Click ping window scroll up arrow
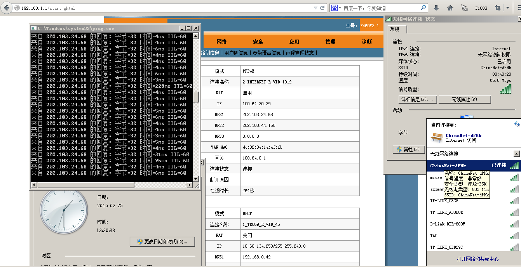This screenshot has width=521, height=267. click(196, 36)
